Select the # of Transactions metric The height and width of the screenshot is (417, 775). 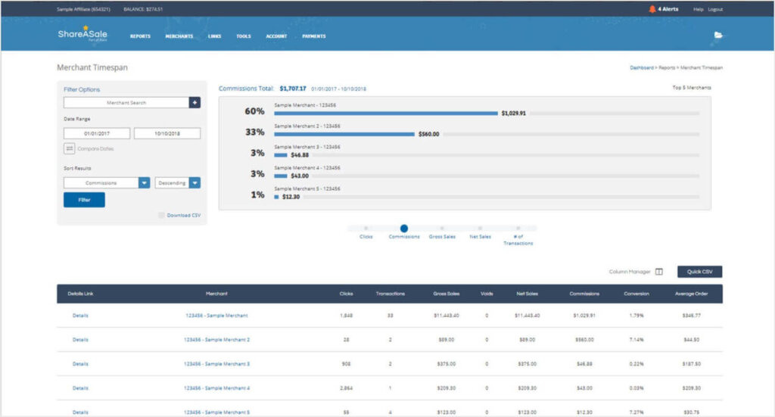(x=518, y=229)
